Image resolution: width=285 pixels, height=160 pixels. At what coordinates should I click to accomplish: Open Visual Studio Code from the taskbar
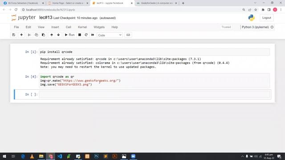click(60, 156)
